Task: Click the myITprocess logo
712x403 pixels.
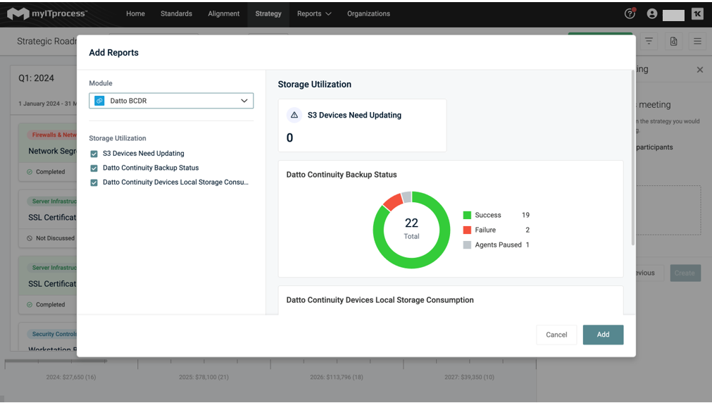Action: click(46, 13)
